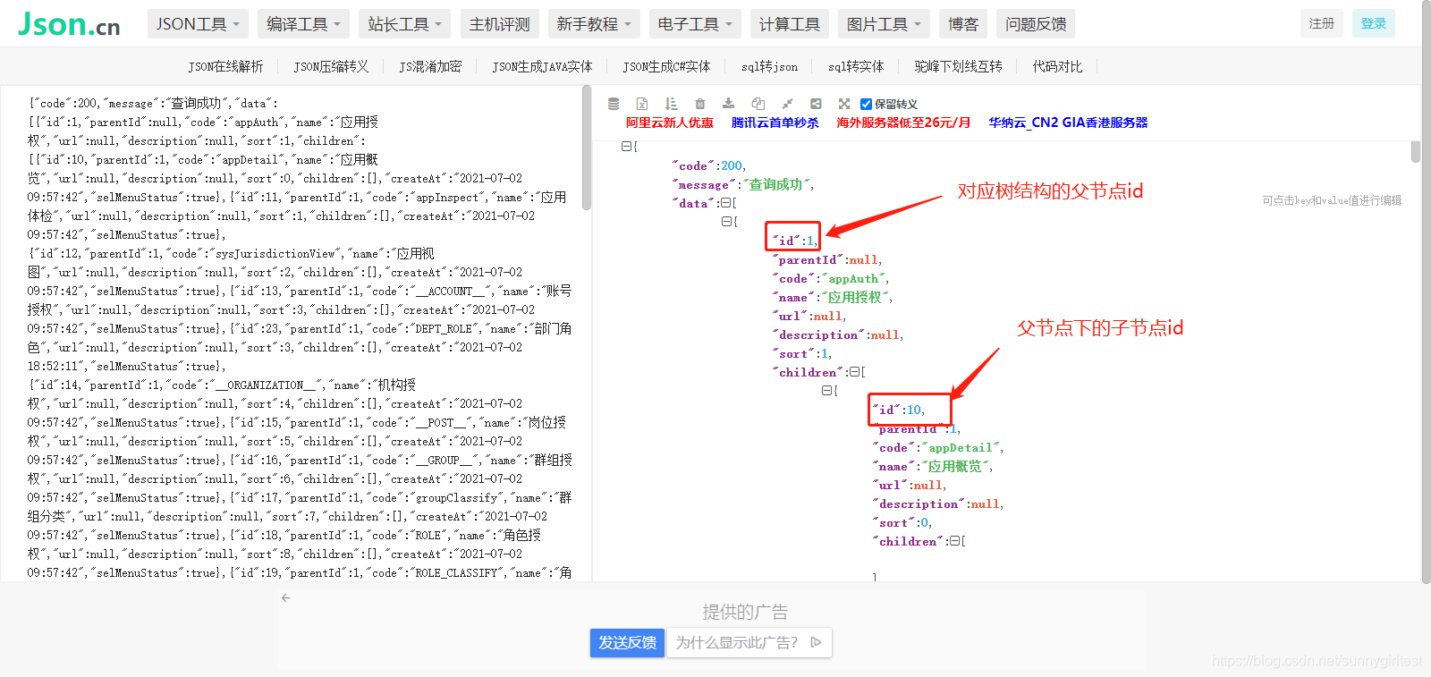
Task: Open the 海外服务器低至26元/月 link
Action: click(903, 123)
